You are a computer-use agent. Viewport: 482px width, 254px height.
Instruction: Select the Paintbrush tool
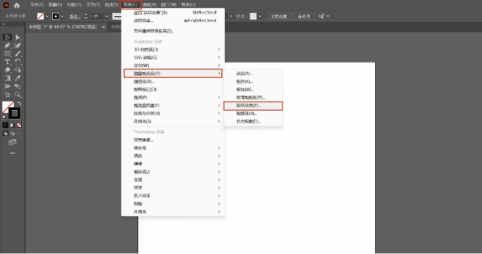pyautogui.click(x=18, y=54)
